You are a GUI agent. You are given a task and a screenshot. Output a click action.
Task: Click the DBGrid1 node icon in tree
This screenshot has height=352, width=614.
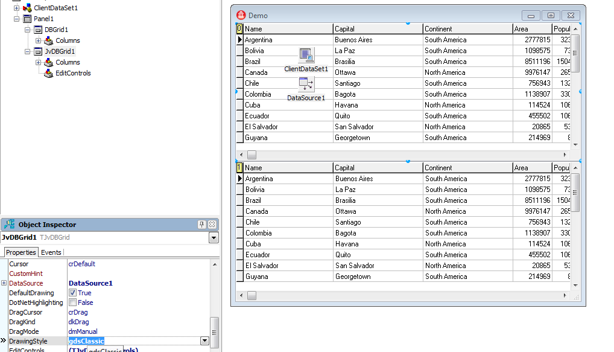37,30
